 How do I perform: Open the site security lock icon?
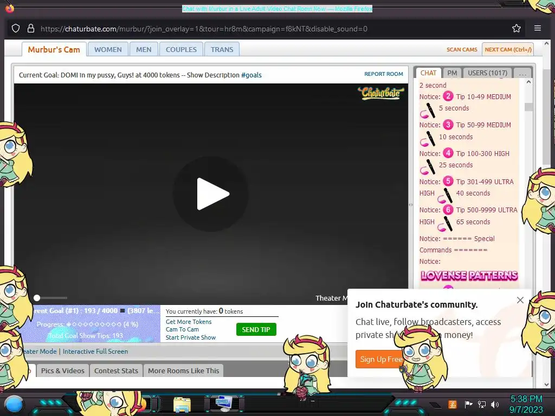pos(31,28)
